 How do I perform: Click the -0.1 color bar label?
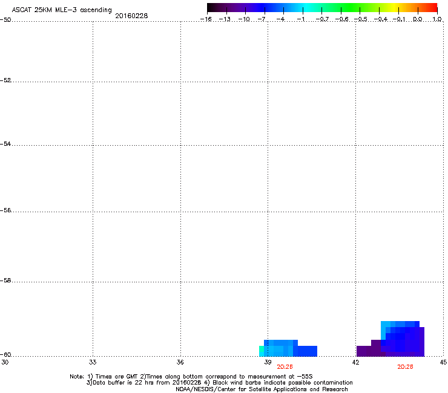(399, 19)
